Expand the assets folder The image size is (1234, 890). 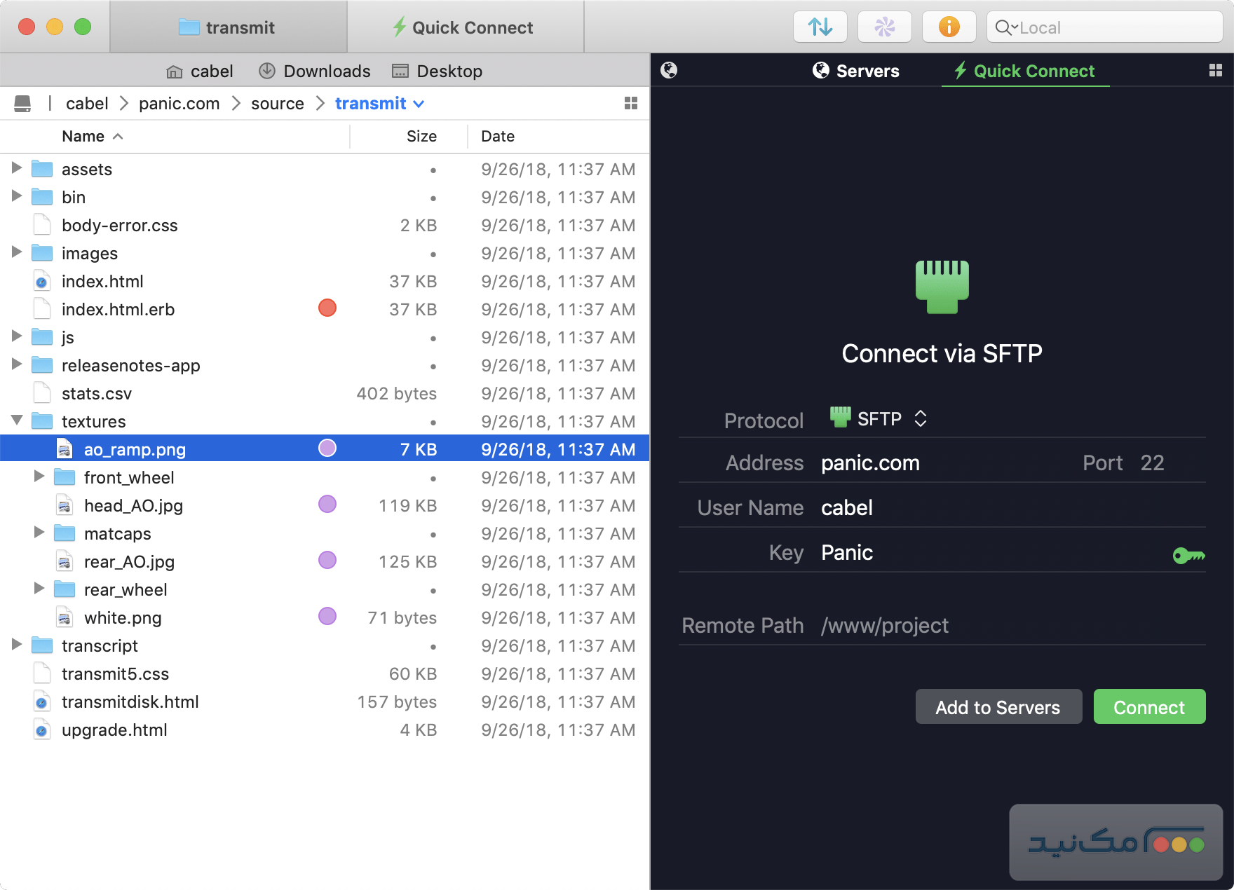(17, 168)
